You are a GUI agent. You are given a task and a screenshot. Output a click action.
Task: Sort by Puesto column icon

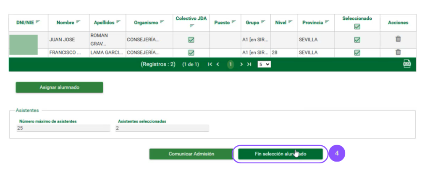[x=233, y=21]
